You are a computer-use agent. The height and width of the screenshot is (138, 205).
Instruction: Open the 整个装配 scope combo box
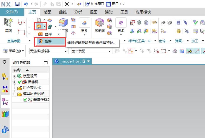tap(92, 51)
